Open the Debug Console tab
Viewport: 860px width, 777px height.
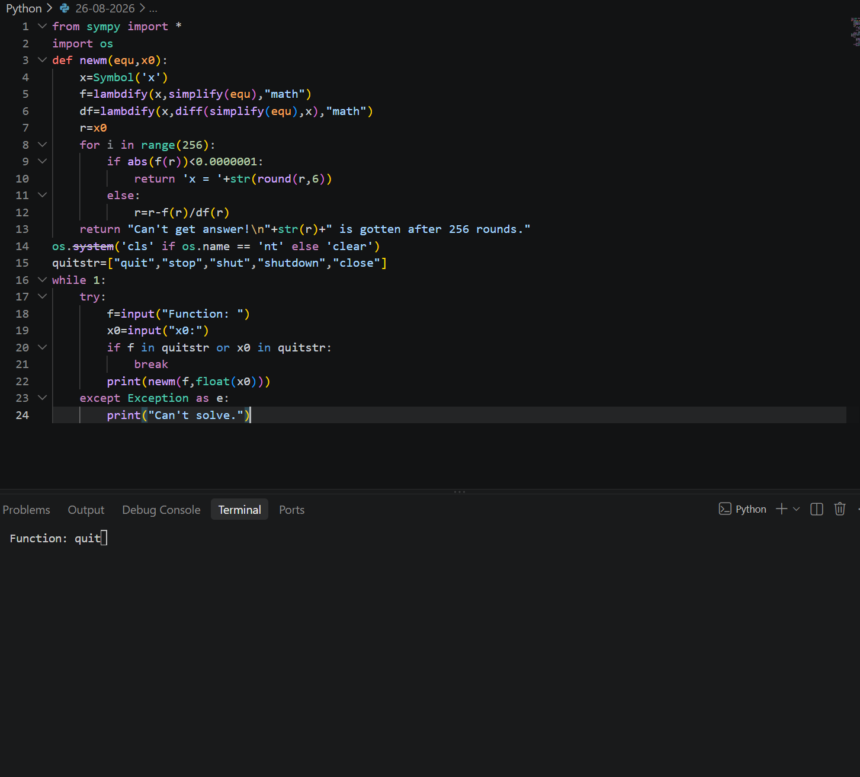pos(161,510)
